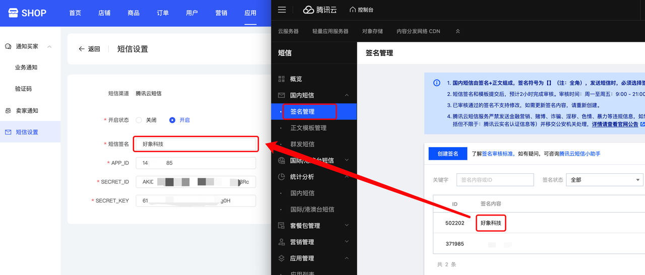Open the 订单 menu in SHOP header

click(x=163, y=13)
